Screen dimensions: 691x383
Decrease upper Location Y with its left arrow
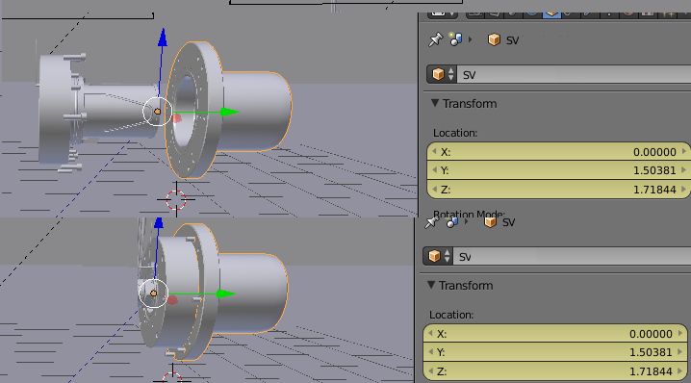click(434, 170)
